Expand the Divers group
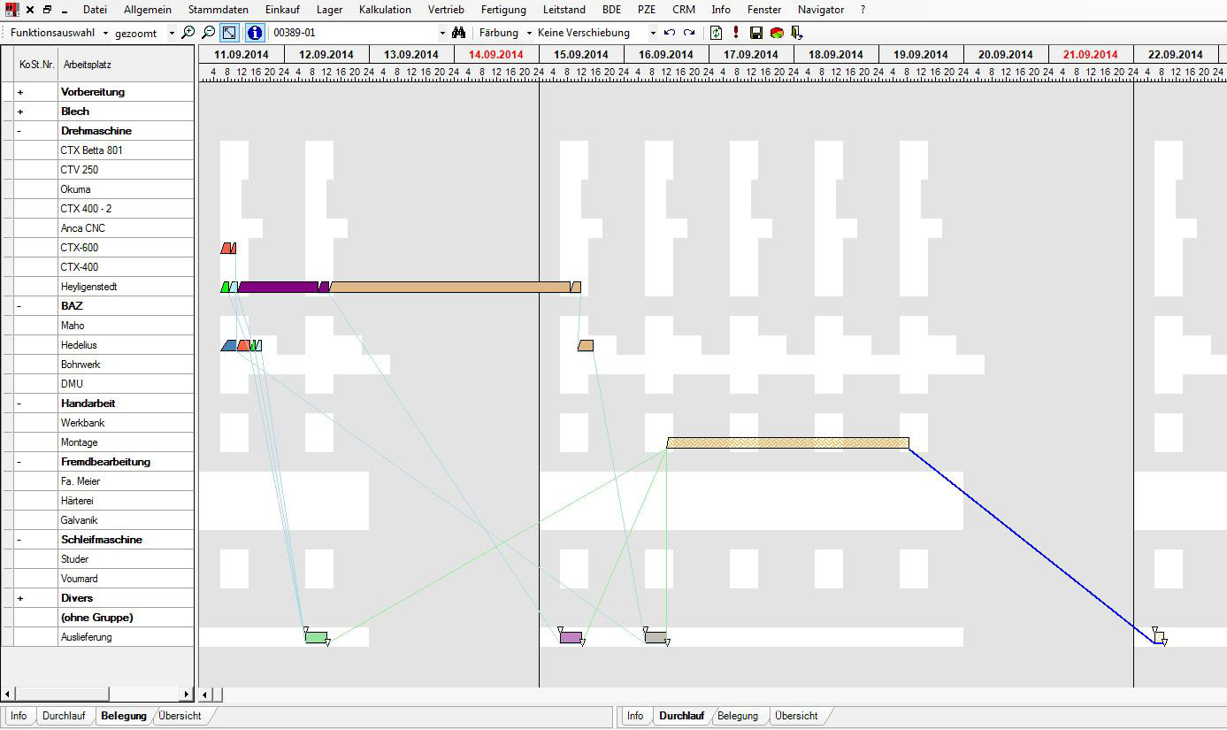 click(x=19, y=597)
